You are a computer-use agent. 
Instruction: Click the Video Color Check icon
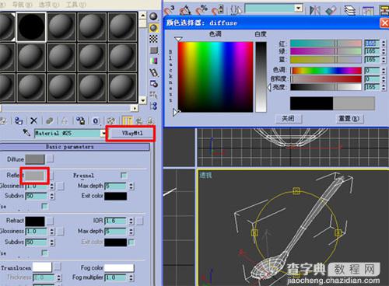click(154, 61)
